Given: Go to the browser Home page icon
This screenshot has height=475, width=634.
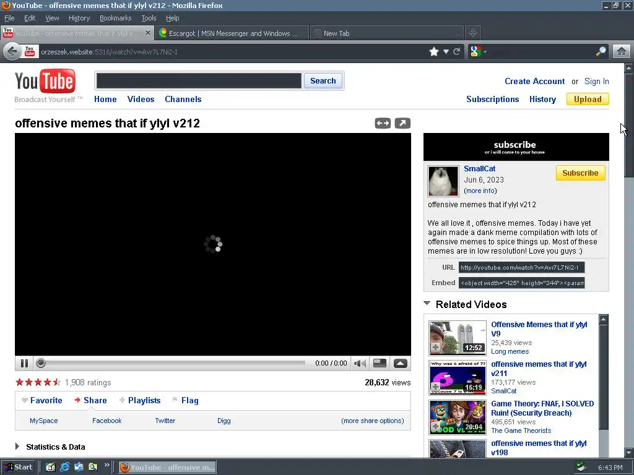Looking at the screenshot, I should pos(622,52).
